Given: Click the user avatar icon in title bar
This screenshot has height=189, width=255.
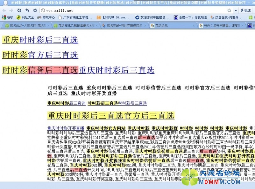Looking at the screenshot, I should [5, 3].
